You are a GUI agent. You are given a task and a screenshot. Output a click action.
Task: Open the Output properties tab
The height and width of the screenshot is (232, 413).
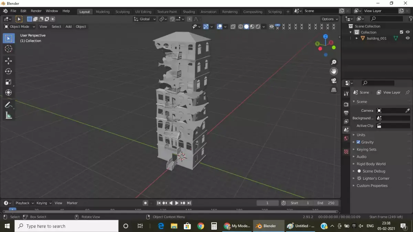click(x=346, y=113)
